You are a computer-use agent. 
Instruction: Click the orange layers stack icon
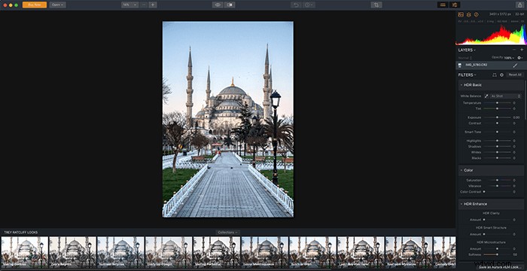[x=468, y=14]
